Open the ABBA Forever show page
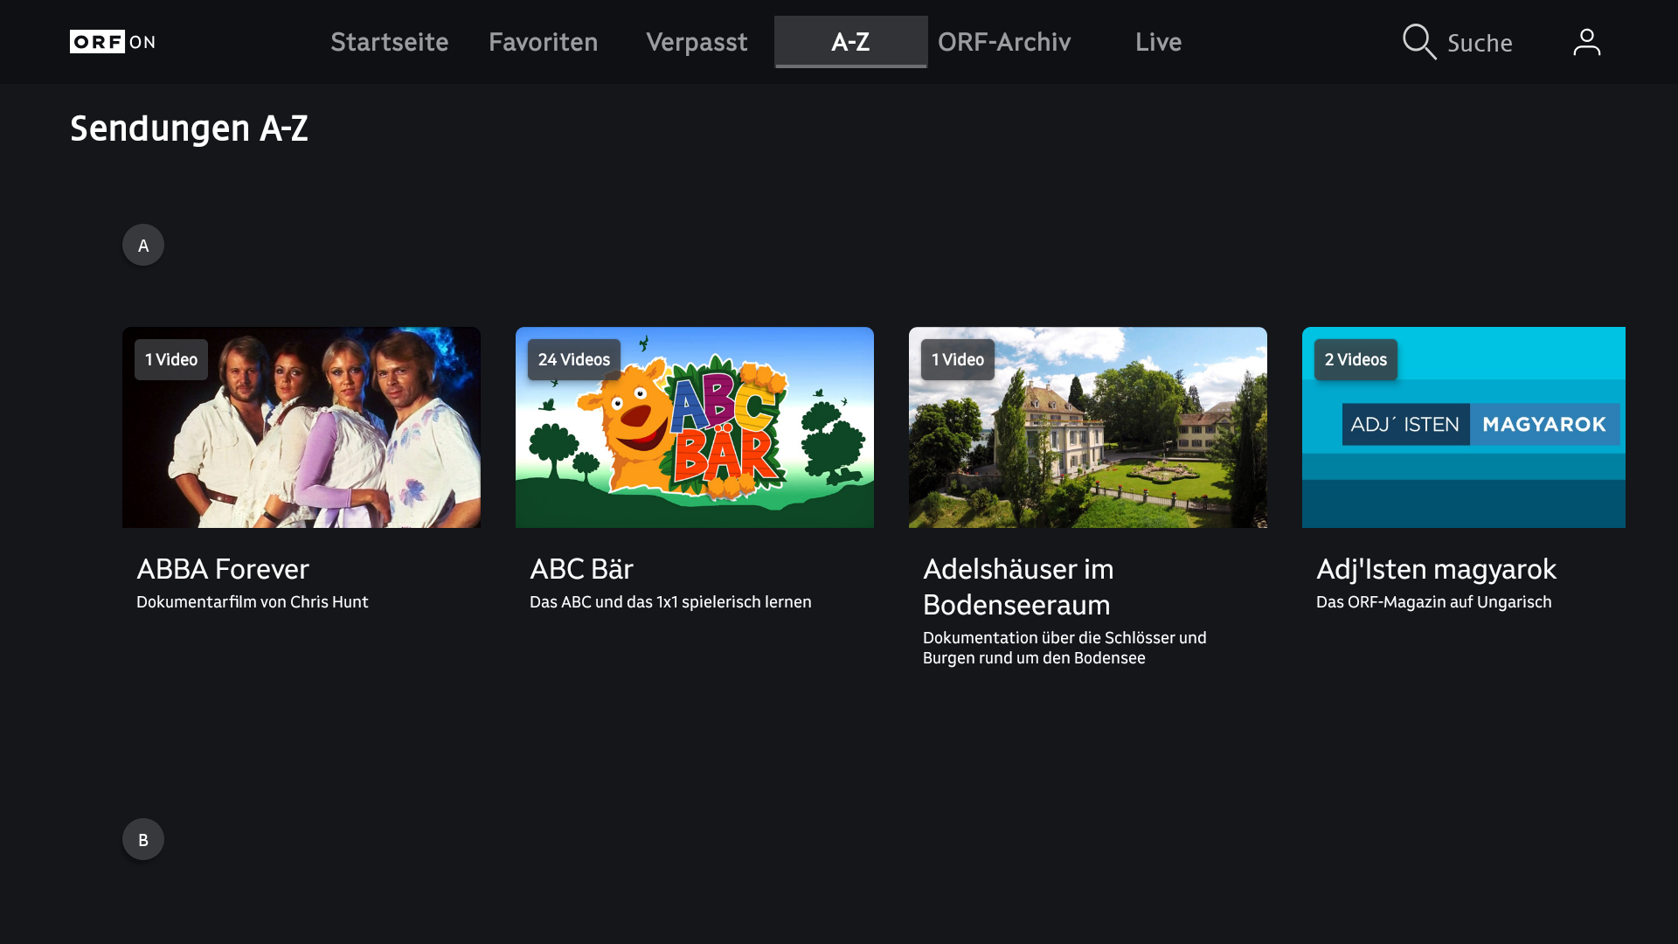Viewport: 1678px width, 944px height. pyautogui.click(x=222, y=569)
